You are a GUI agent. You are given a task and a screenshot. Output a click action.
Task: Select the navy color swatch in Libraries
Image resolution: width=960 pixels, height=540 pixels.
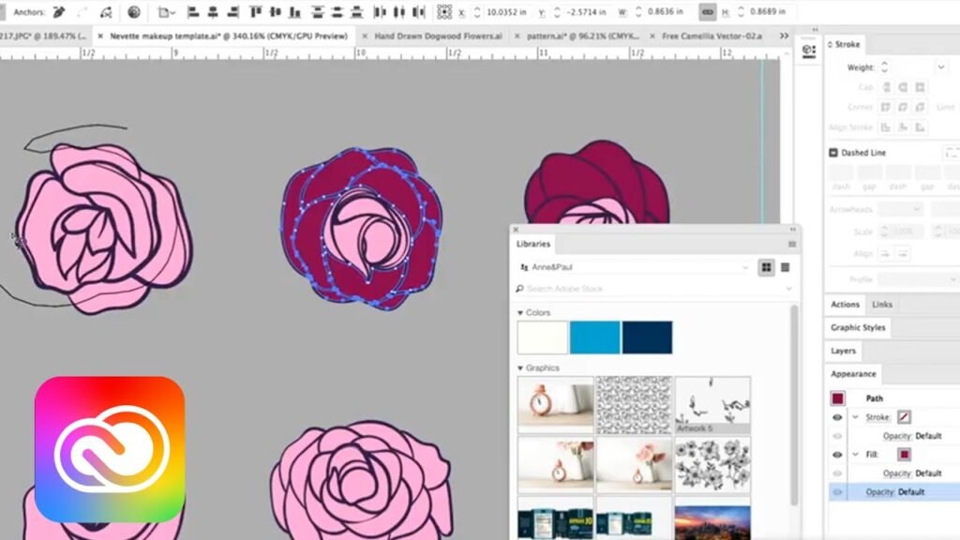click(x=647, y=337)
